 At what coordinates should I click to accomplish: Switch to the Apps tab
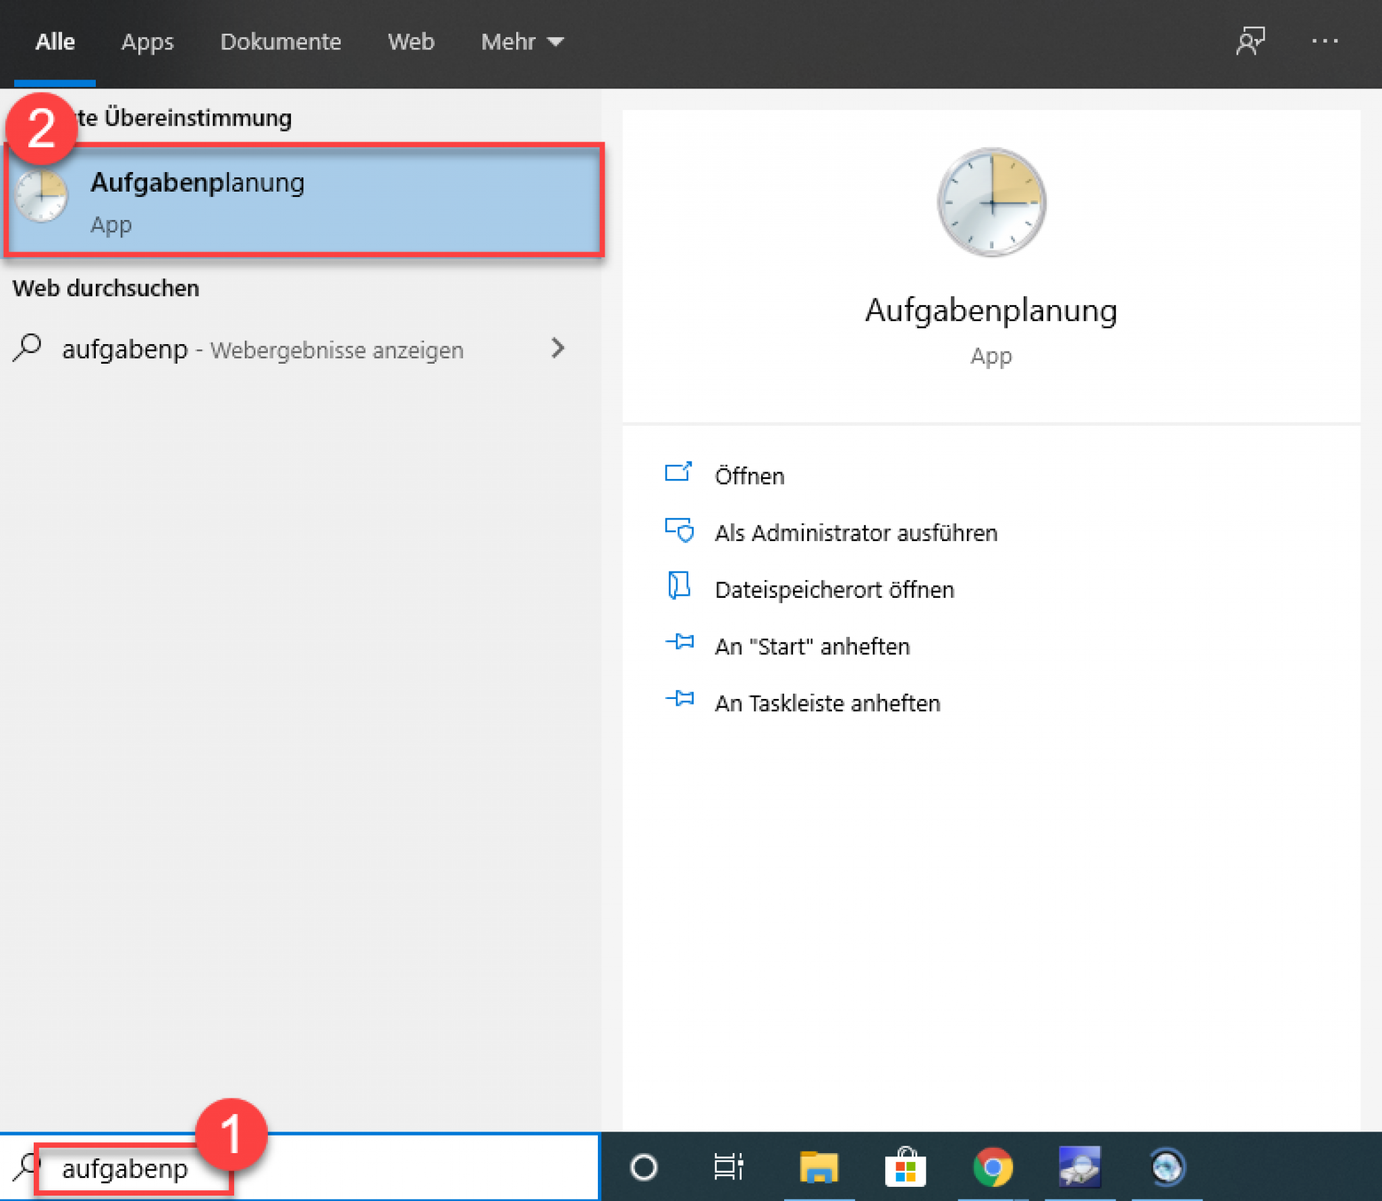(147, 42)
